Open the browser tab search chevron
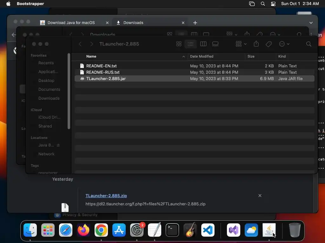 click(x=311, y=23)
